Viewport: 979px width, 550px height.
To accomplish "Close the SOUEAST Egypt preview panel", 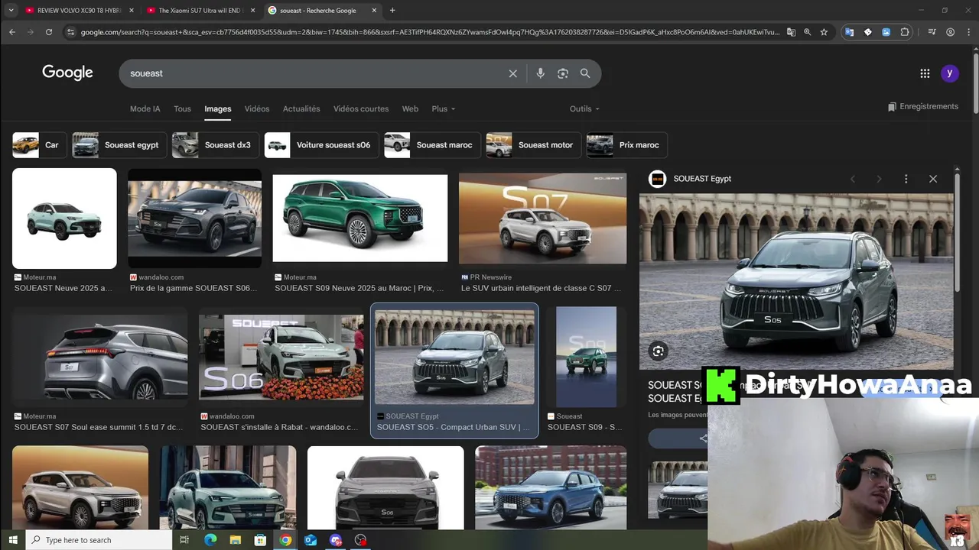I will 933,179.
